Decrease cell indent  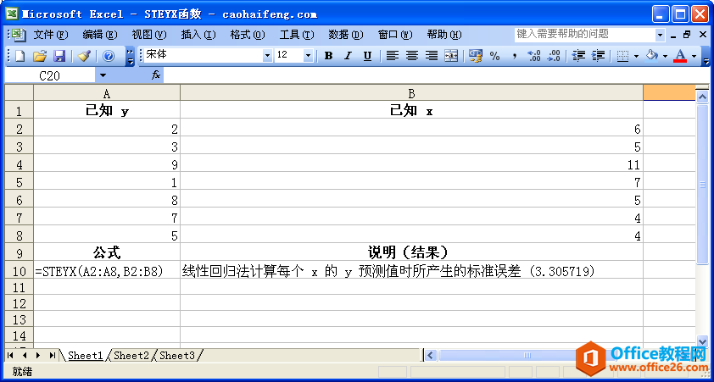coord(578,56)
